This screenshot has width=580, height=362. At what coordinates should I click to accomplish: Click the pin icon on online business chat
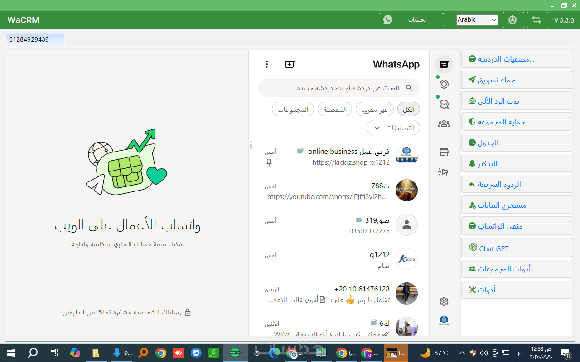click(x=269, y=162)
